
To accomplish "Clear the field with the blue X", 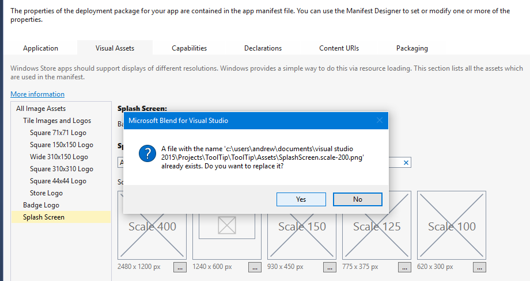I will [406, 163].
